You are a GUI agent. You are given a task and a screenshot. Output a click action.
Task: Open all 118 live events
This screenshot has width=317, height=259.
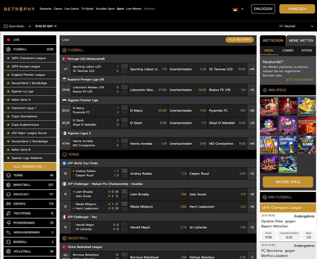(x=239, y=40)
